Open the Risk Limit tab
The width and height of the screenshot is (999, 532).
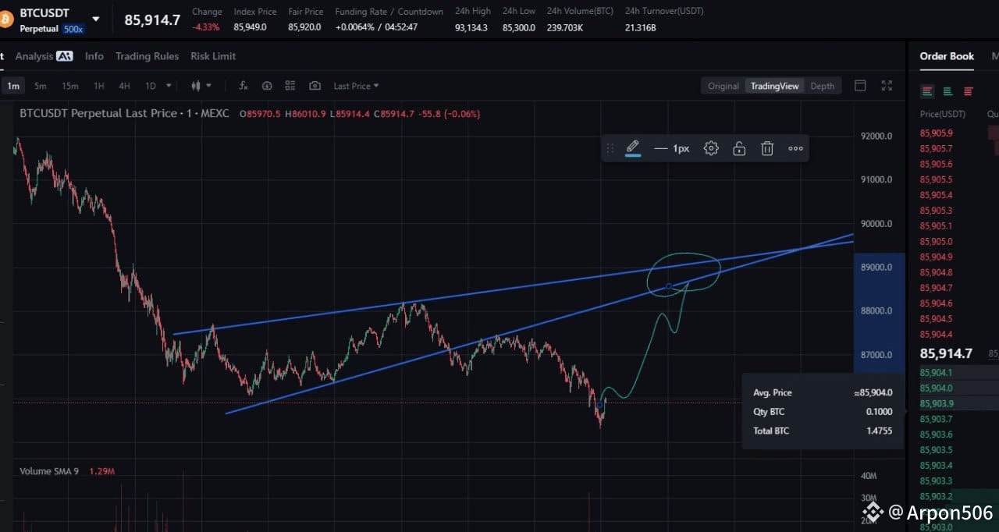click(213, 56)
